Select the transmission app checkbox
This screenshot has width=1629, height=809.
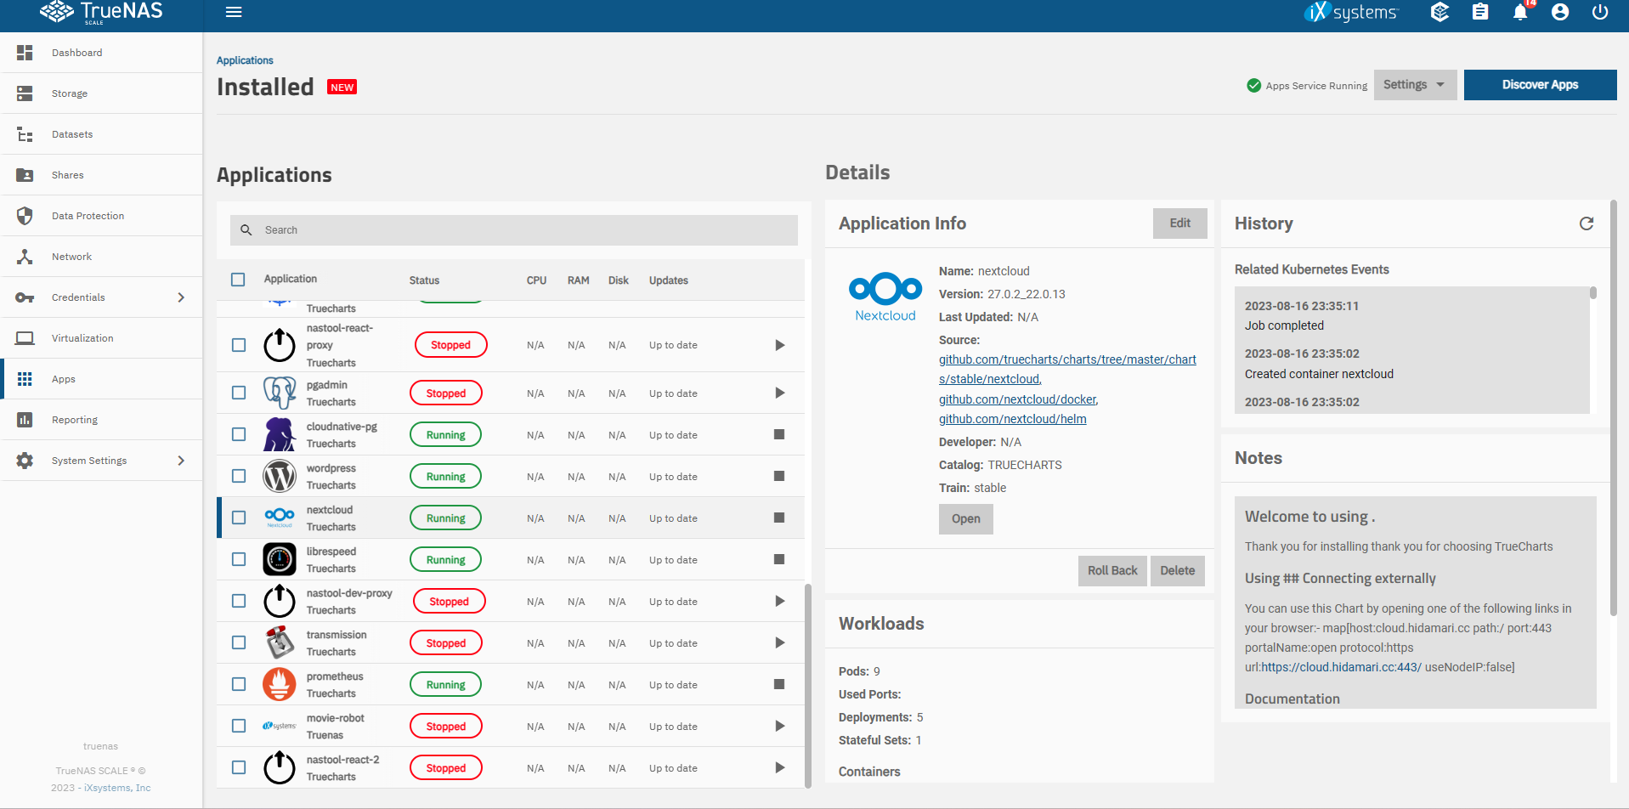pyautogui.click(x=239, y=642)
